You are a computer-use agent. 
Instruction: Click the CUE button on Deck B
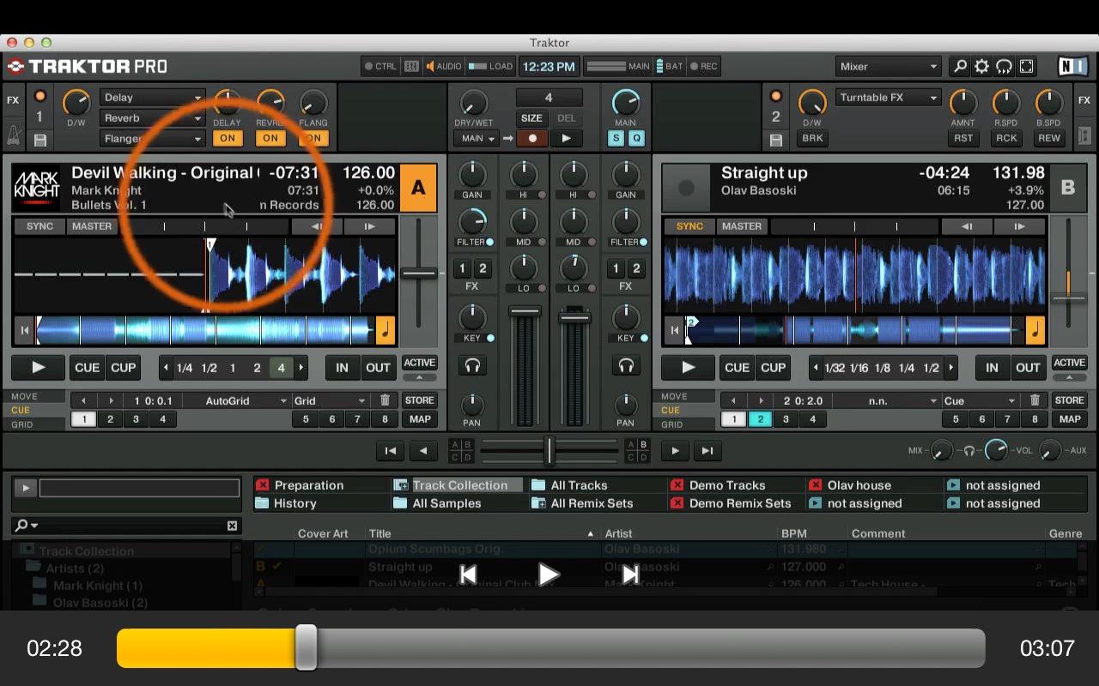tap(737, 368)
